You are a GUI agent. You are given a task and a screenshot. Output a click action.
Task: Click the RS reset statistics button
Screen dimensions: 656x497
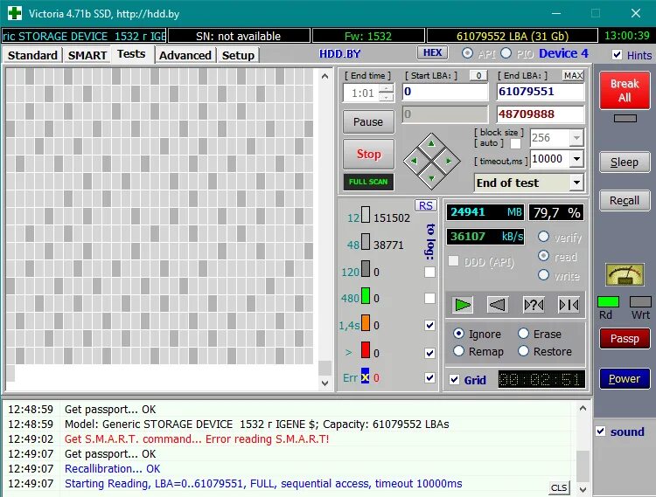pyautogui.click(x=425, y=205)
